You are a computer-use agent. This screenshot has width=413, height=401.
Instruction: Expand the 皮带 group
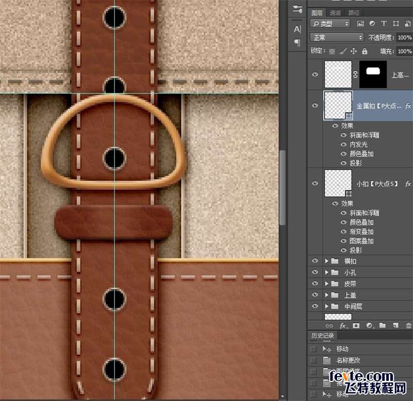click(327, 284)
